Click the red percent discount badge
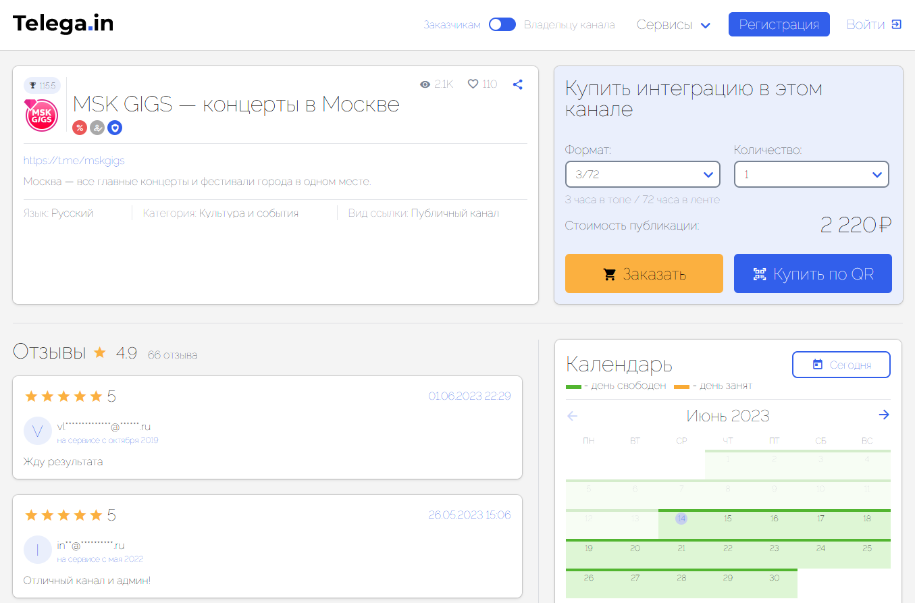Screen dimensions: 915x603 click(x=80, y=128)
